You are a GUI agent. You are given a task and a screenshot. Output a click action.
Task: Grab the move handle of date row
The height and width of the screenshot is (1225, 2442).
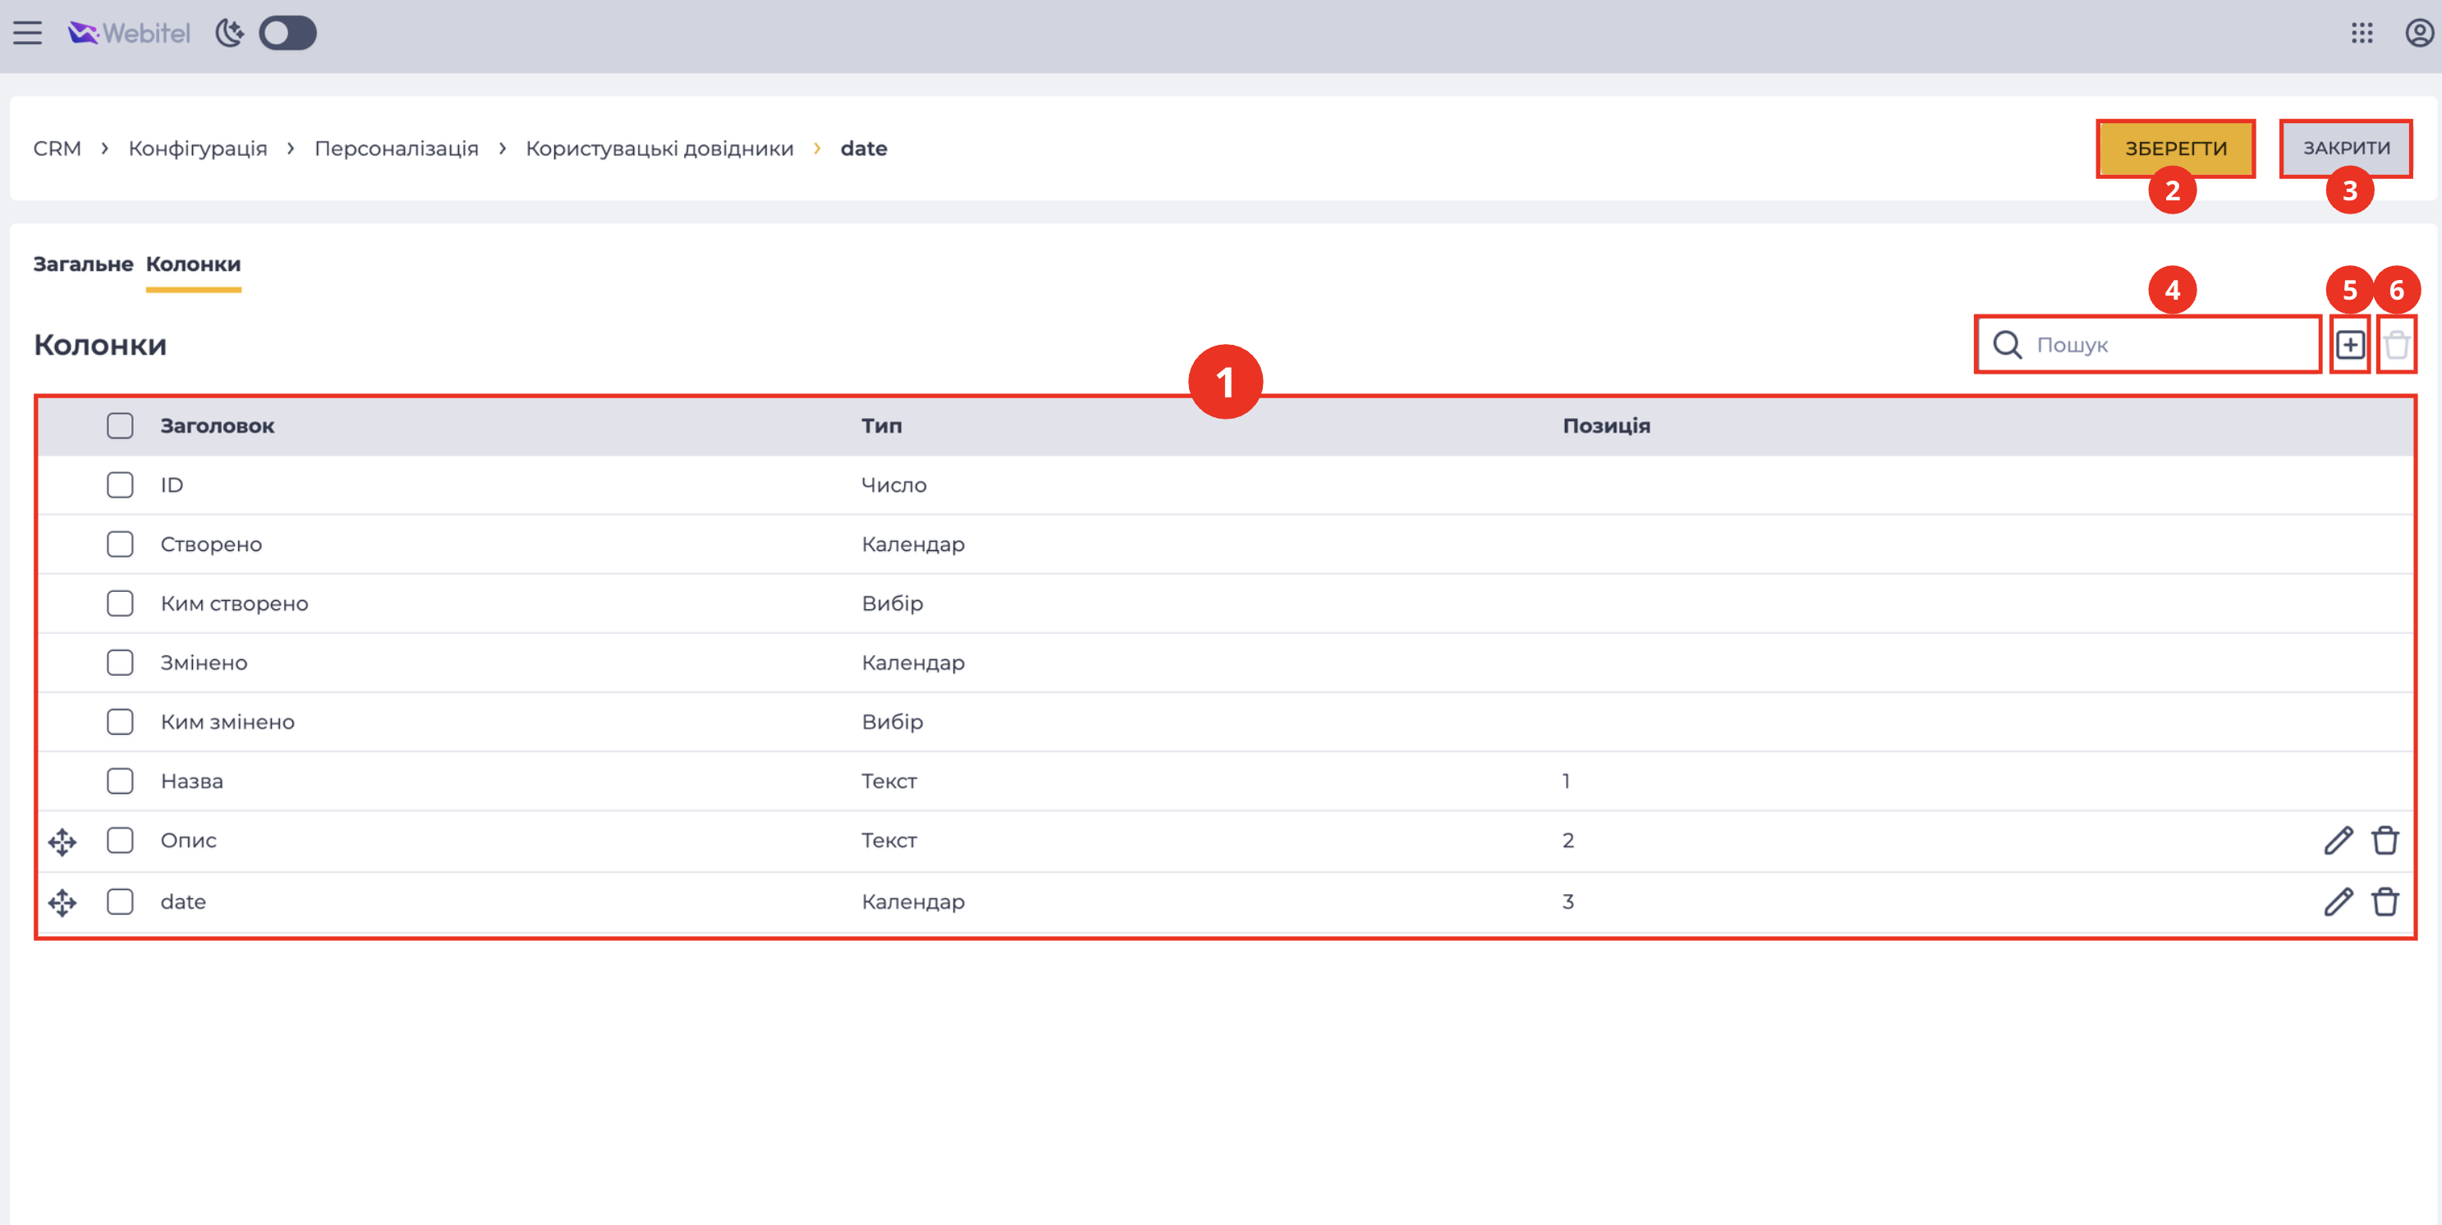pos(62,902)
